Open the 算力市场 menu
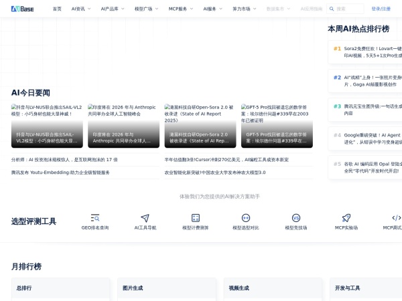Screen dimensions: 402x301 241,9
